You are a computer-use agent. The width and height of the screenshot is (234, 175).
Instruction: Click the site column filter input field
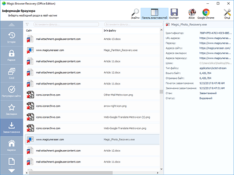point(66,24)
